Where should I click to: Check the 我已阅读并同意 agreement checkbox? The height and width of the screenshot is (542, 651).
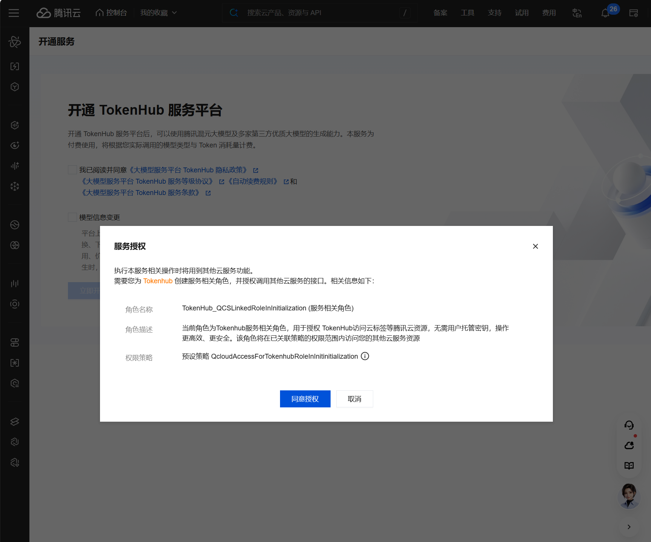72,170
